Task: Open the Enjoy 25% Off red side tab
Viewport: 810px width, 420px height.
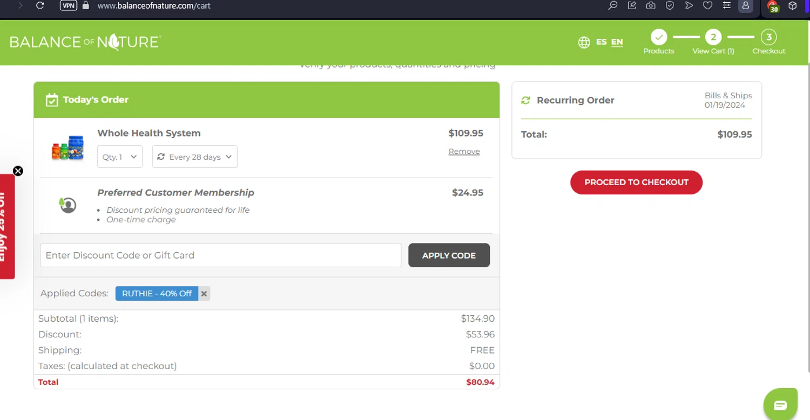Action: [x=7, y=227]
